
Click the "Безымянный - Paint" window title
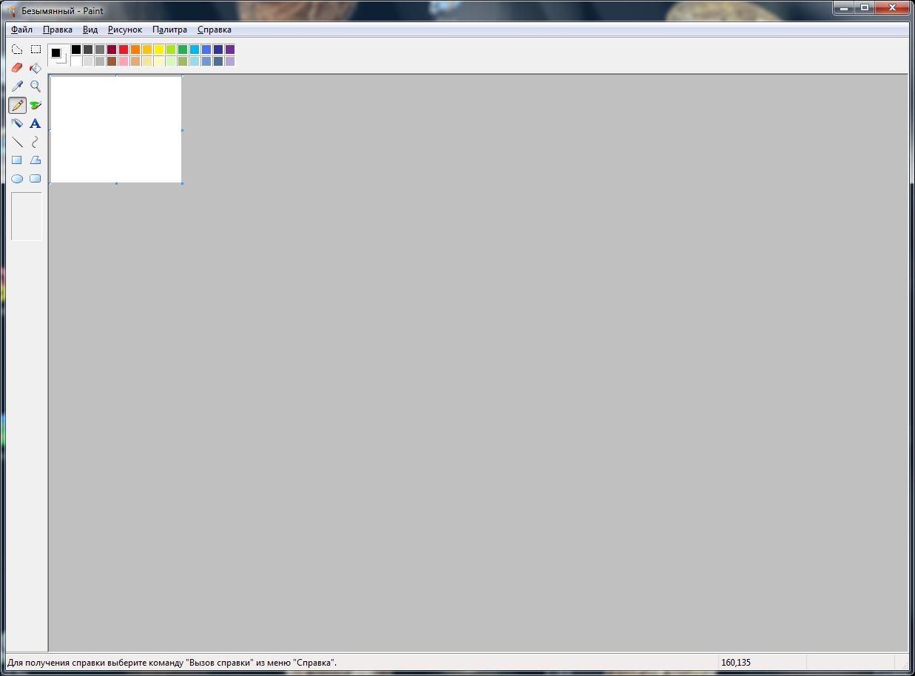(63, 11)
